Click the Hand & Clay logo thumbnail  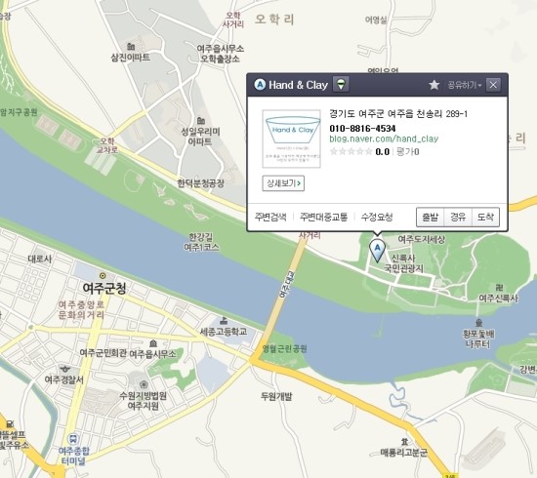292,139
